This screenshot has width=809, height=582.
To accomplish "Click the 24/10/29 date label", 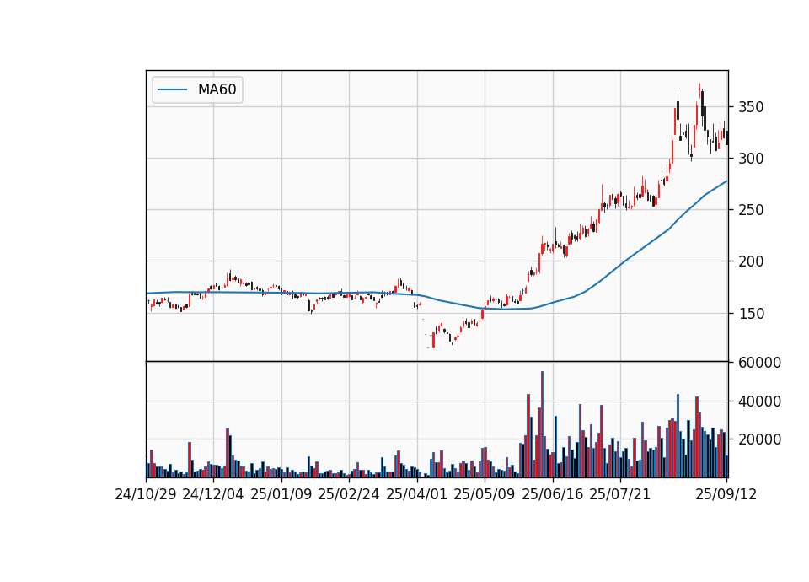I will pos(146,494).
